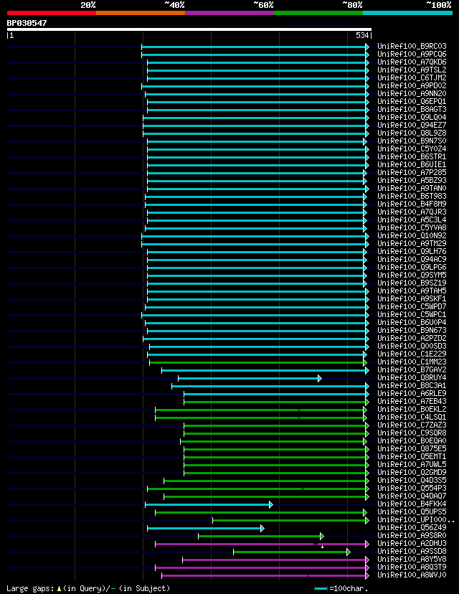The image size is (459, 594).
Task: Click the green alignment bar for B0EKL2
Action: coord(261,410)
